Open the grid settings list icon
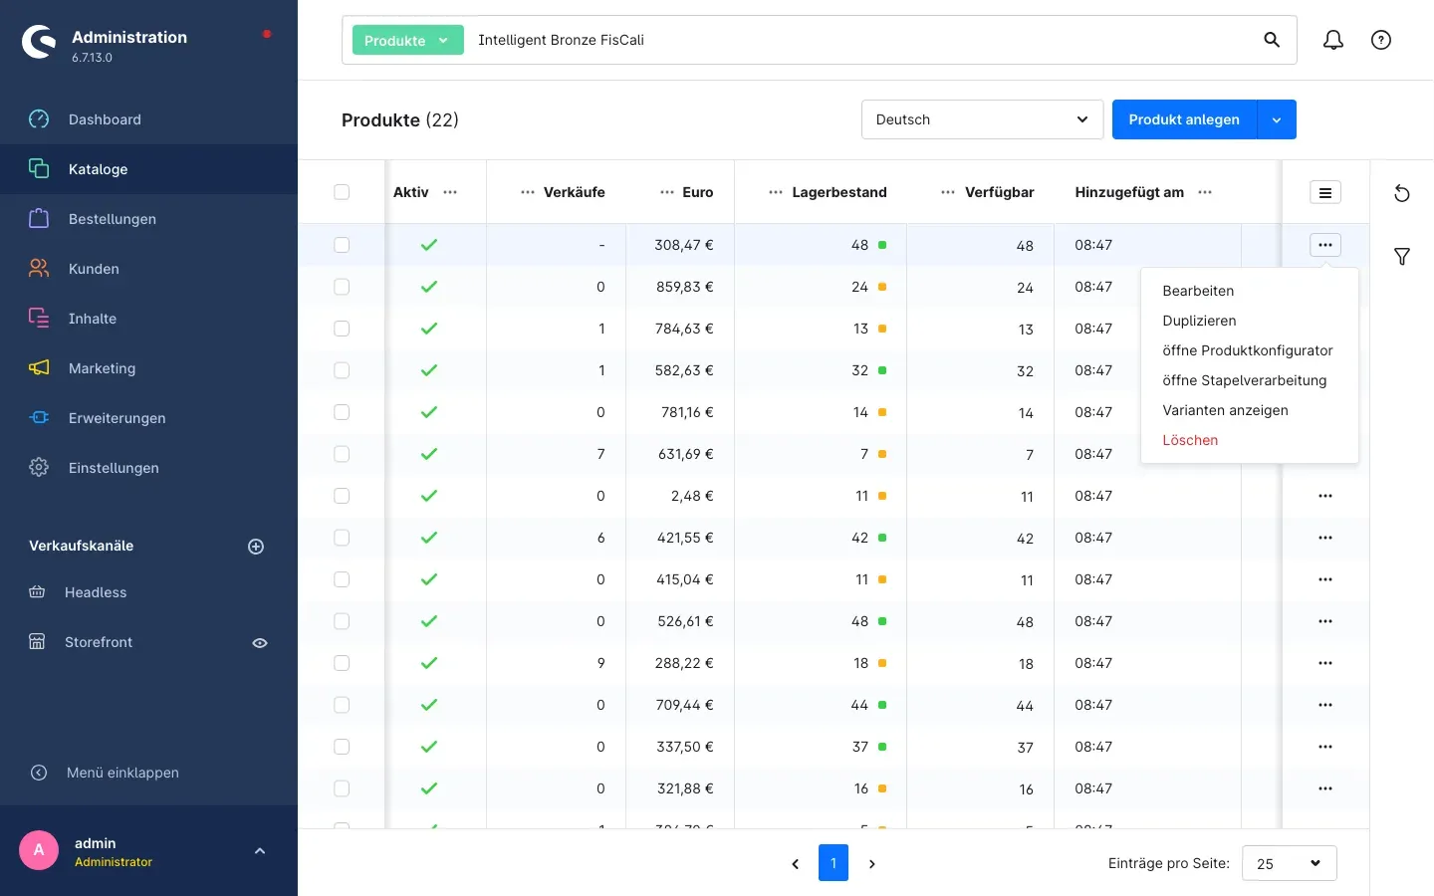Image resolution: width=1434 pixels, height=896 pixels. (x=1325, y=193)
